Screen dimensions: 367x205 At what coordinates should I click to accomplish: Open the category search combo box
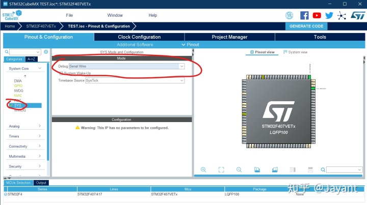click(x=25, y=52)
